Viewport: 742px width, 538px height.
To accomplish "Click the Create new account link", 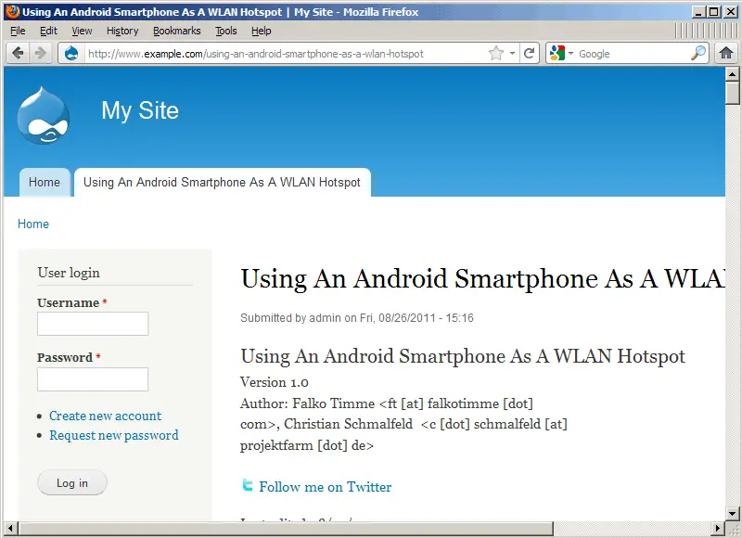I will pos(105,416).
